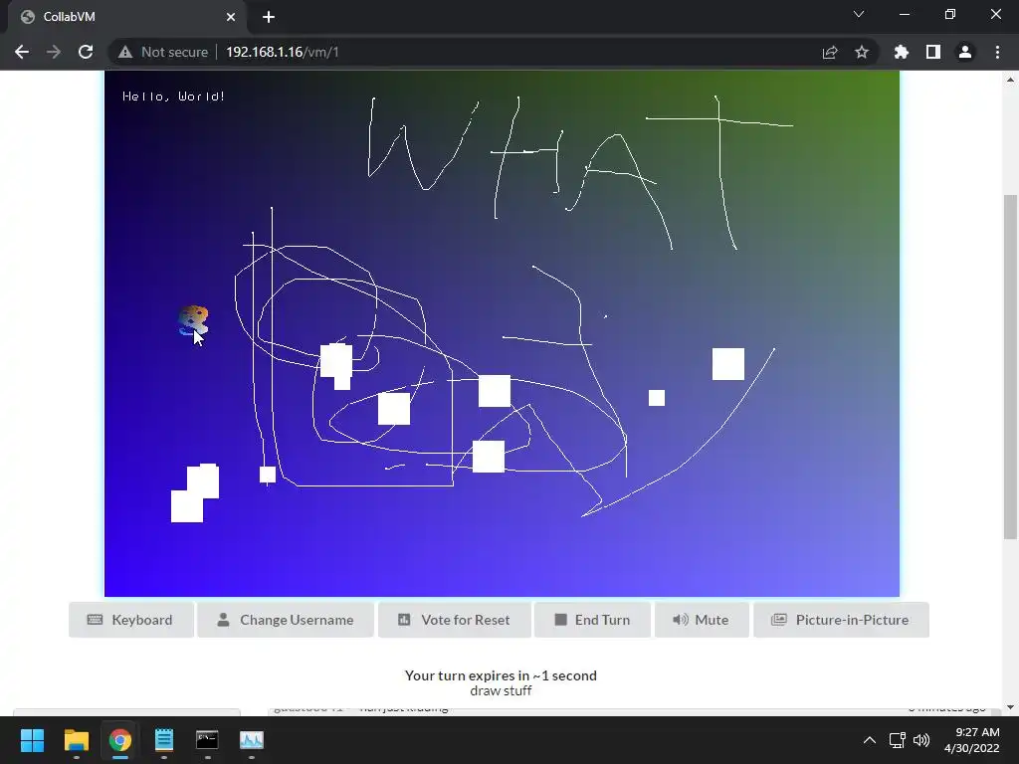The height and width of the screenshot is (764, 1019).
Task: Click the Not secure warning icon
Action: pos(124,52)
